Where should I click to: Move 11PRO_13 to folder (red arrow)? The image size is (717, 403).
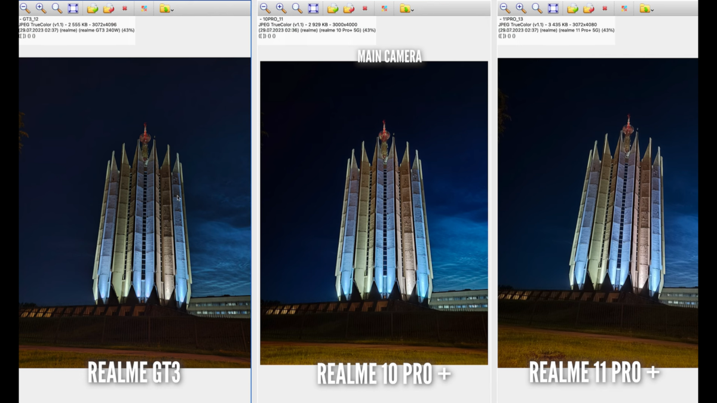pyautogui.click(x=589, y=8)
